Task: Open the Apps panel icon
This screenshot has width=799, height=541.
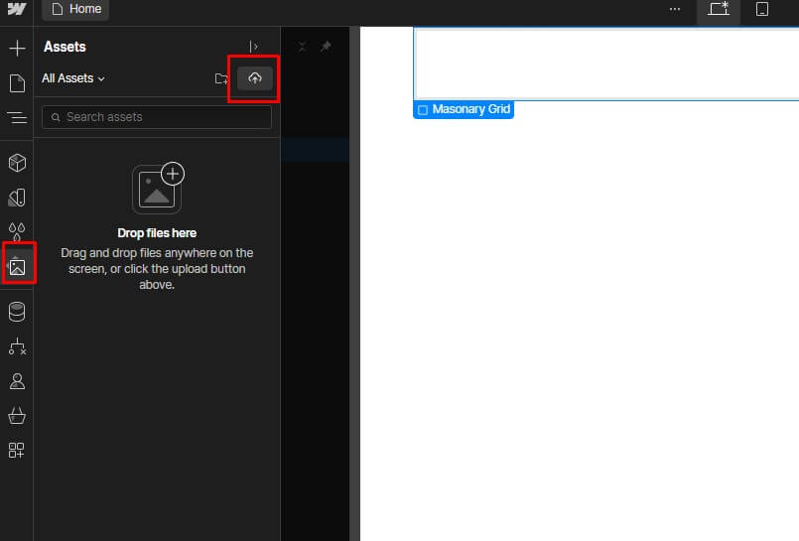Action: pos(17,451)
